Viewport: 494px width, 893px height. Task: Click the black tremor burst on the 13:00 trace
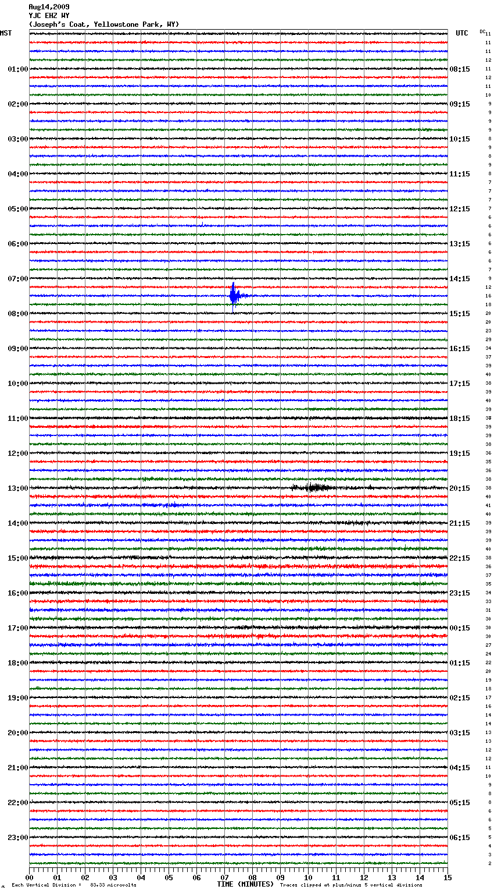click(314, 488)
